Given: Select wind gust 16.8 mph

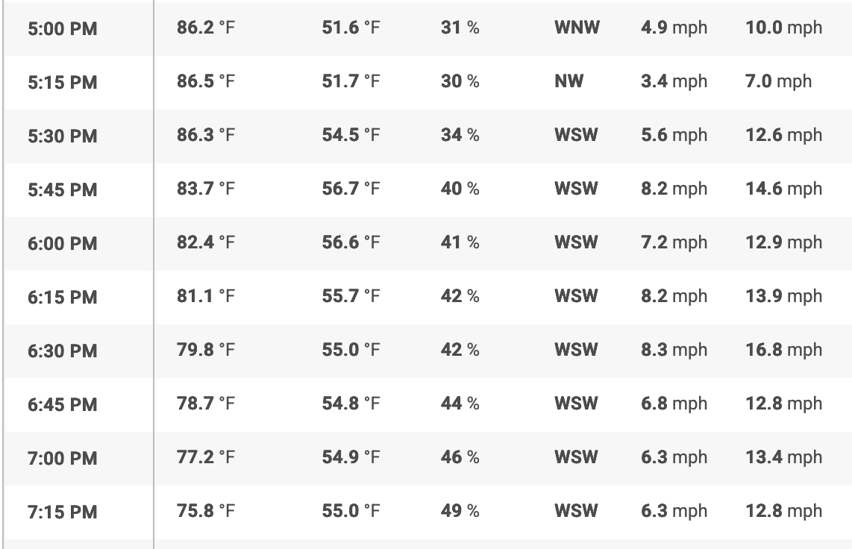Looking at the screenshot, I should tap(784, 350).
